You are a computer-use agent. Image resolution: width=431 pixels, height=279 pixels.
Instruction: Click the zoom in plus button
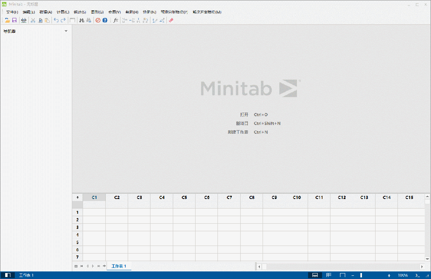pos(389,275)
